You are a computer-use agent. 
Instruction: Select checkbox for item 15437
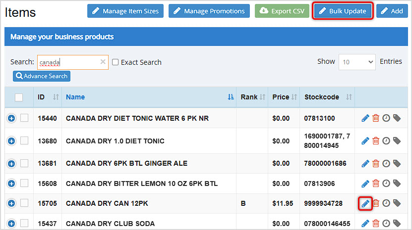click(x=24, y=223)
